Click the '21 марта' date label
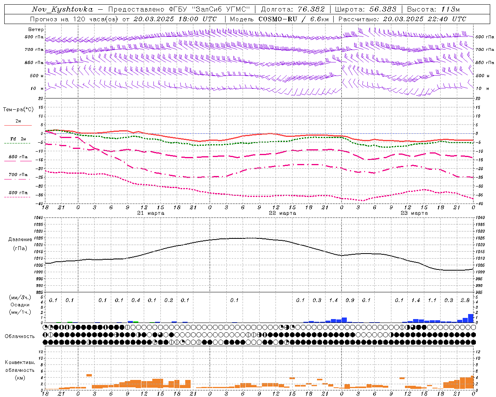 (x=151, y=213)
